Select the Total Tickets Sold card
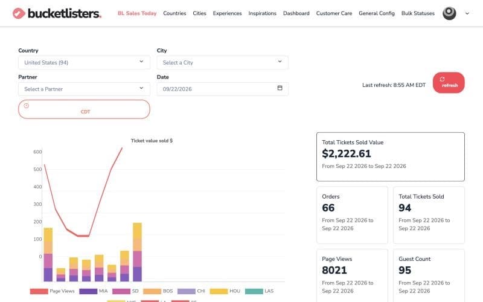Screen dimensions: 483x302 click(429, 215)
